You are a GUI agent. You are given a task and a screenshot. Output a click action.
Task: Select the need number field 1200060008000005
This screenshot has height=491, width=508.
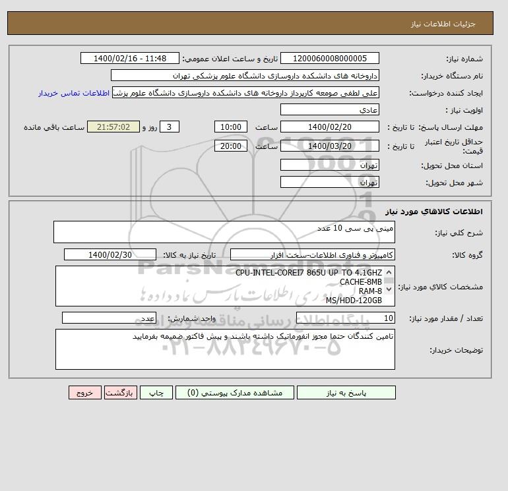329,58
